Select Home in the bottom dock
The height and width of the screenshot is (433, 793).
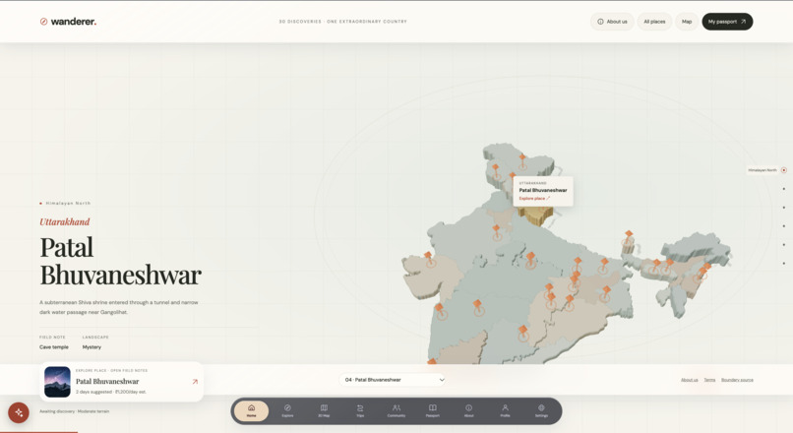tap(251, 410)
